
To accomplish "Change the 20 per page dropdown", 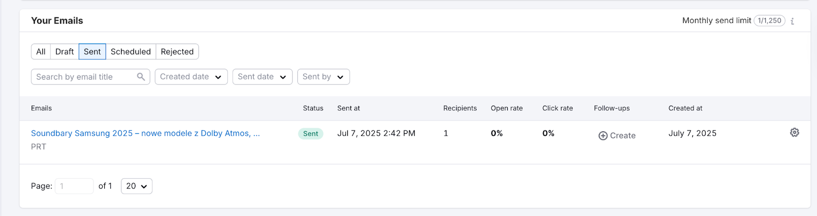I will click(136, 186).
